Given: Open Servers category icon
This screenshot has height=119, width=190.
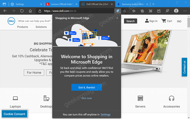Looking at the screenshot, I should coord(140,98).
